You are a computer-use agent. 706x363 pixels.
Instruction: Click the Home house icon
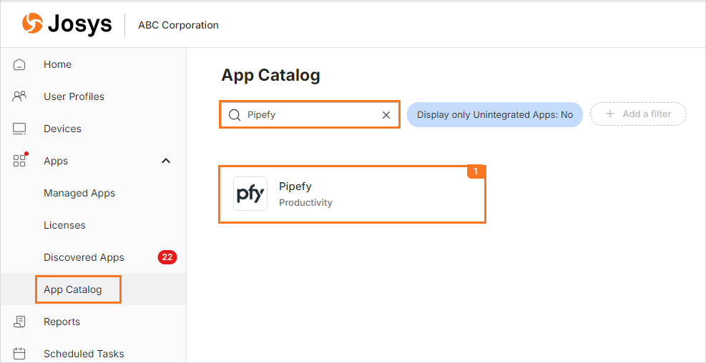(x=19, y=65)
